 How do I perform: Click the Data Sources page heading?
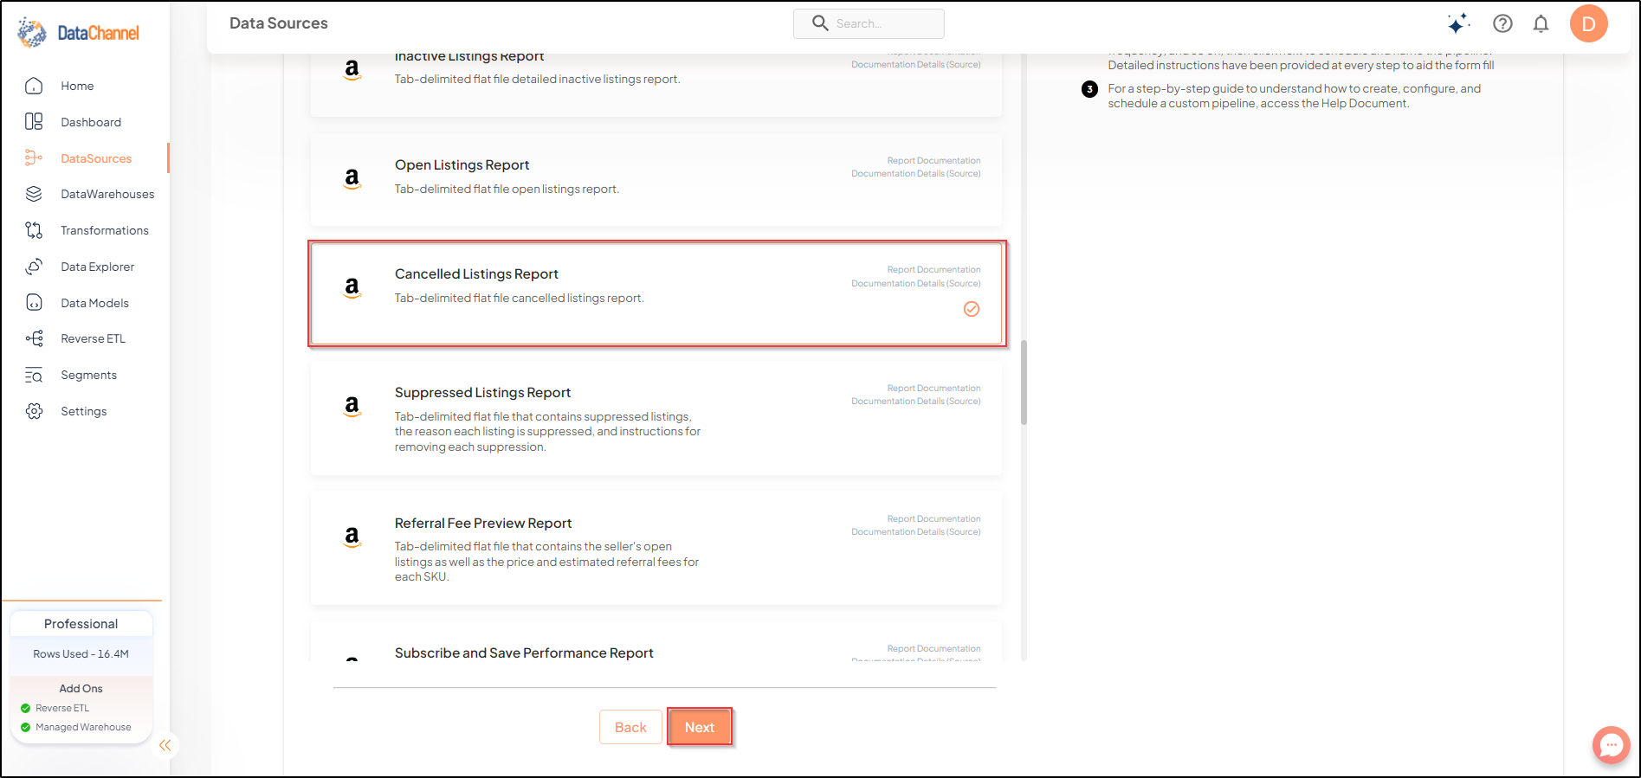click(279, 23)
